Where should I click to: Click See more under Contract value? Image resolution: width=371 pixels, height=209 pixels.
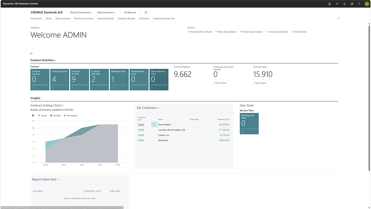260,83
